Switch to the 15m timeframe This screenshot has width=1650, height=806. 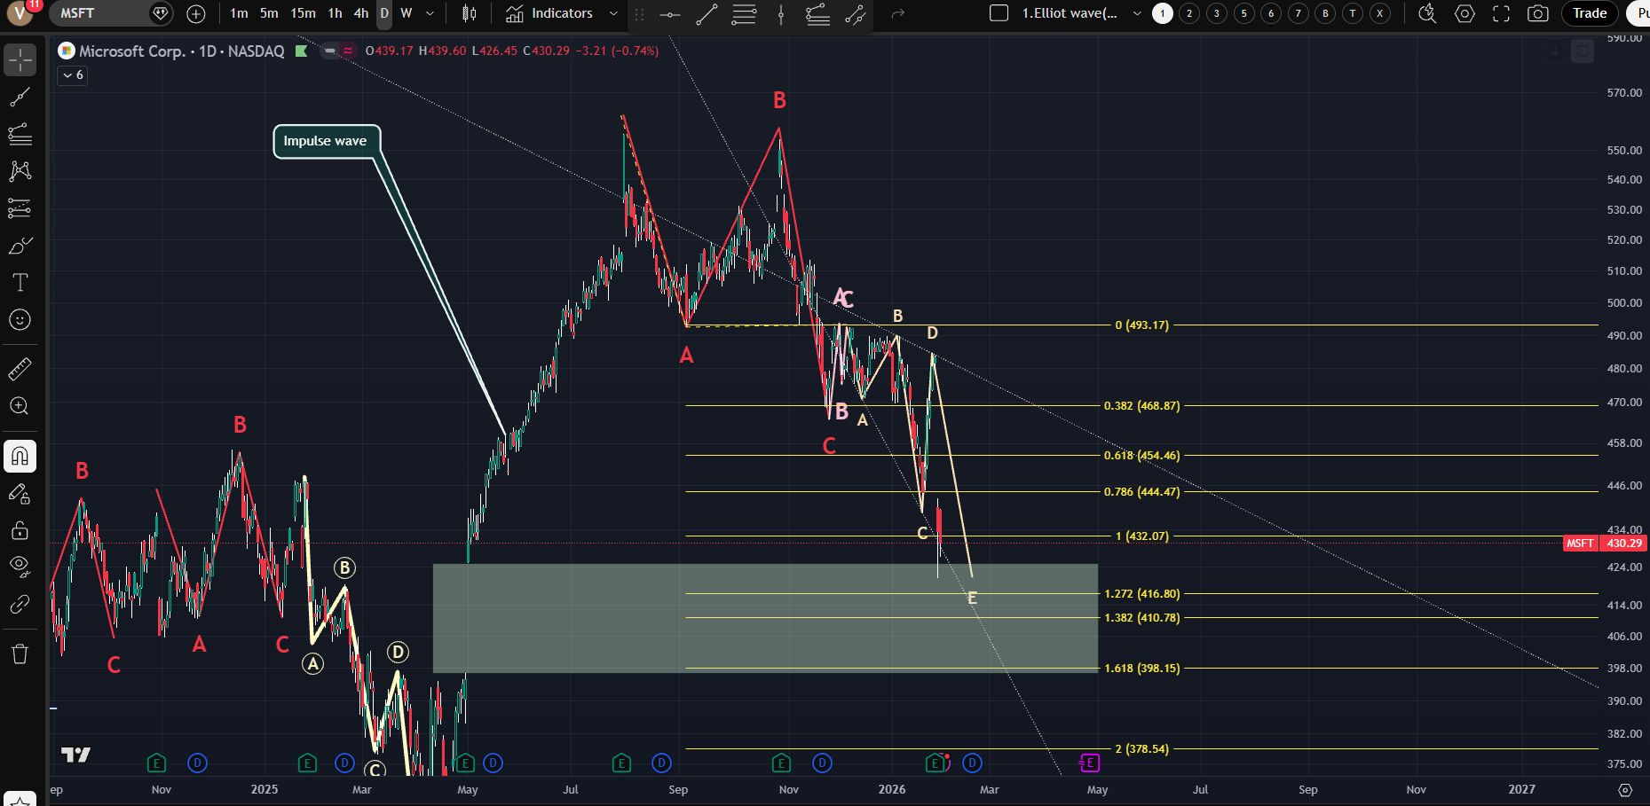click(303, 13)
